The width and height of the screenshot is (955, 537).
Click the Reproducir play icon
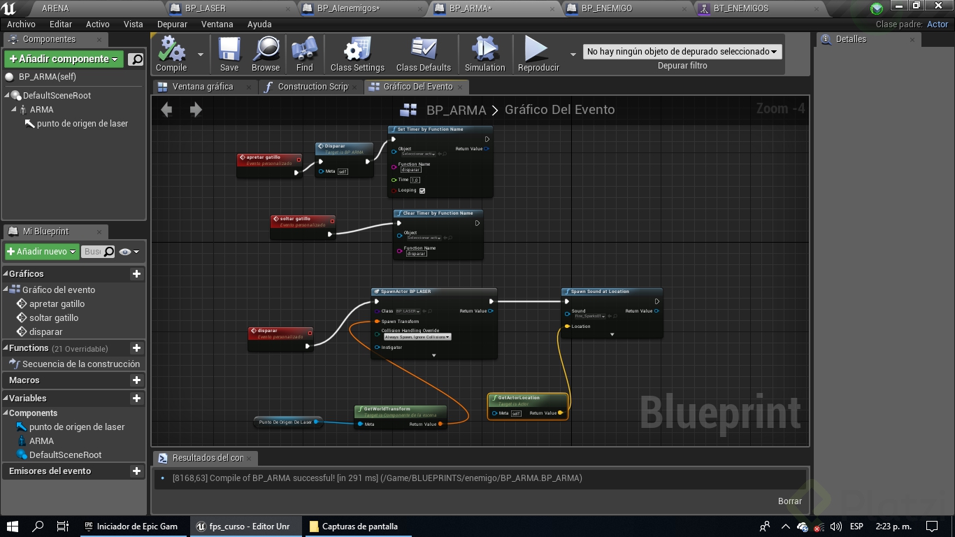[538, 54]
